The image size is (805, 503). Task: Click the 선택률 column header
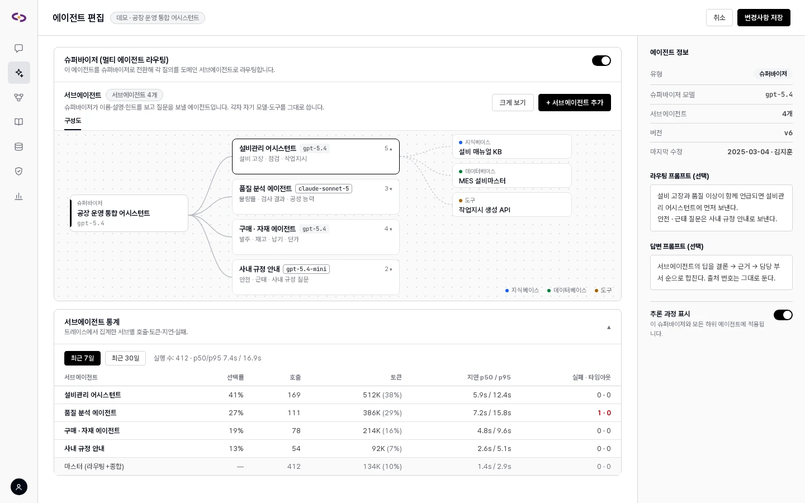coord(235,377)
